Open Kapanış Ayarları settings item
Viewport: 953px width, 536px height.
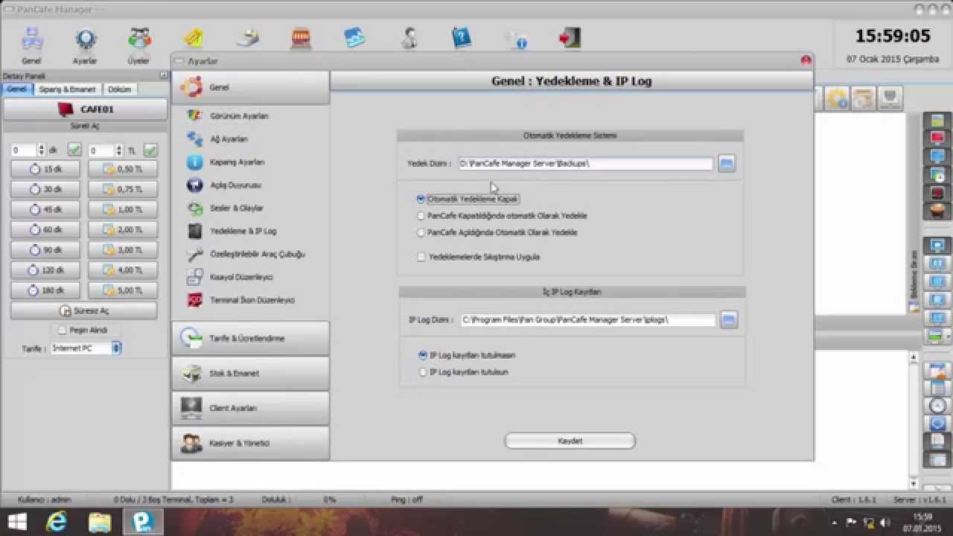(236, 162)
